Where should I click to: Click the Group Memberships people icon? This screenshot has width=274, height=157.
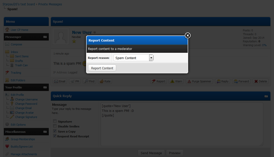[x=7, y=139]
